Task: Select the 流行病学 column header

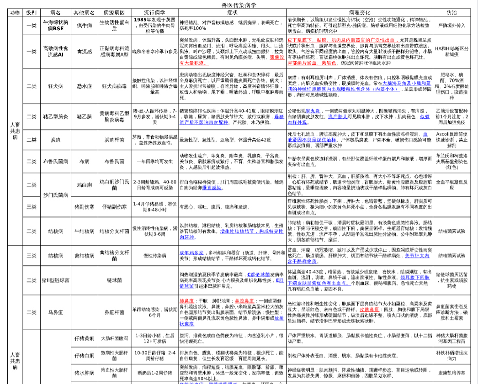Action: pyautogui.click(x=154, y=12)
